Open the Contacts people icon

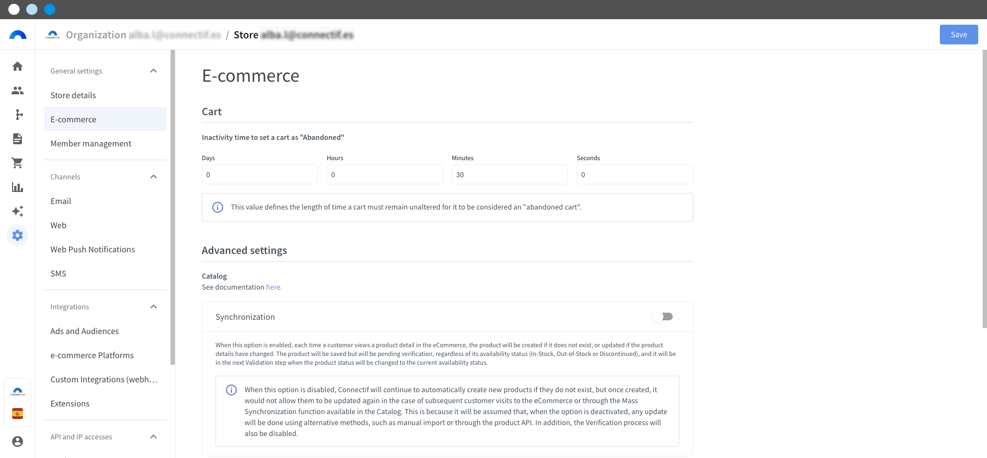[x=18, y=91]
